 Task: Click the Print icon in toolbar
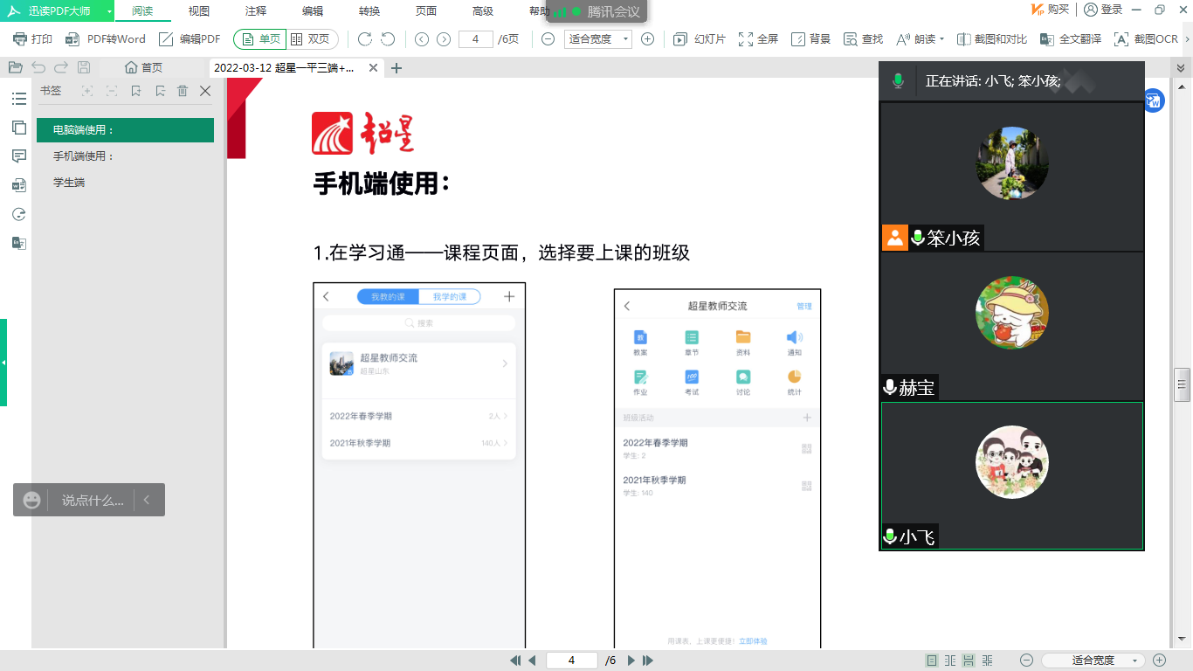(x=32, y=39)
